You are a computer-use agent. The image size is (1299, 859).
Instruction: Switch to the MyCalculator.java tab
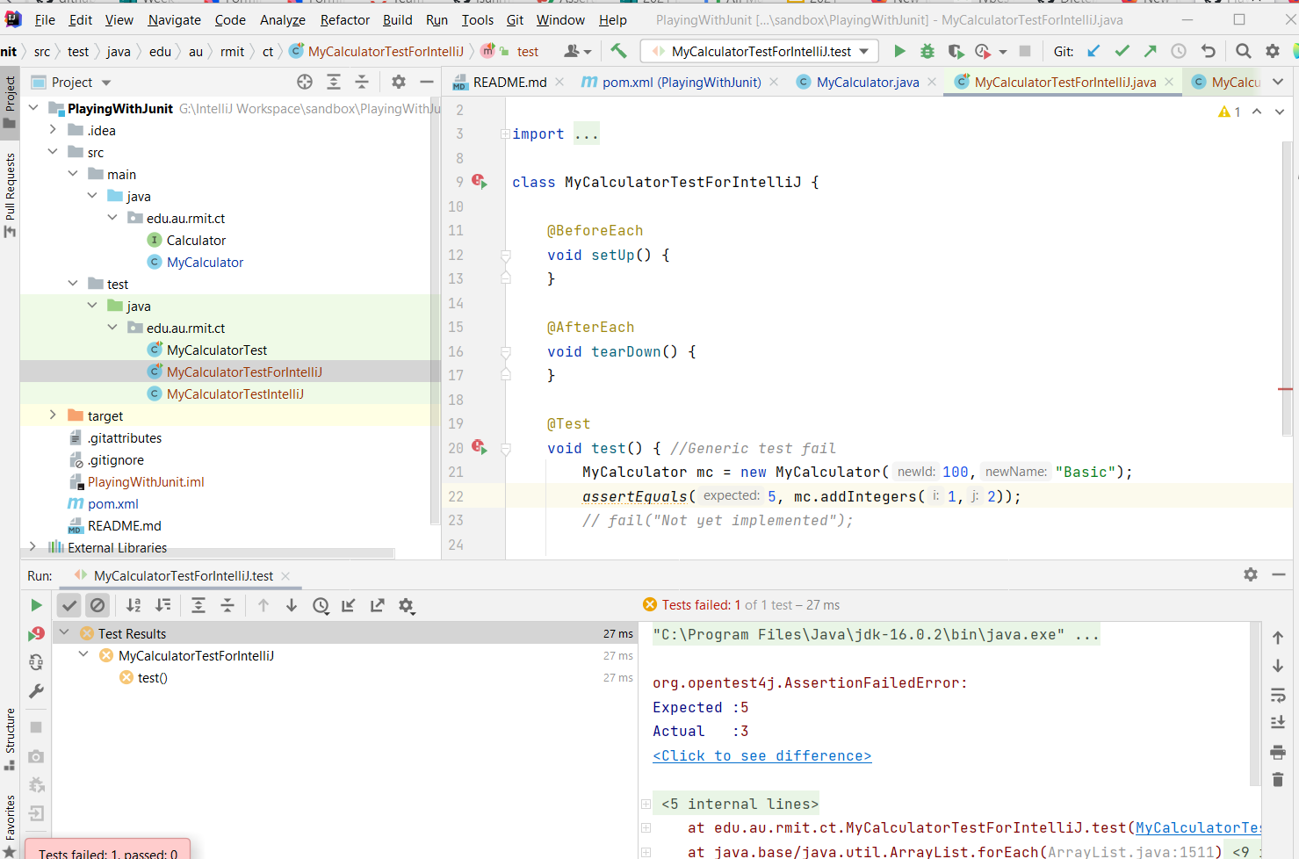[867, 82]
